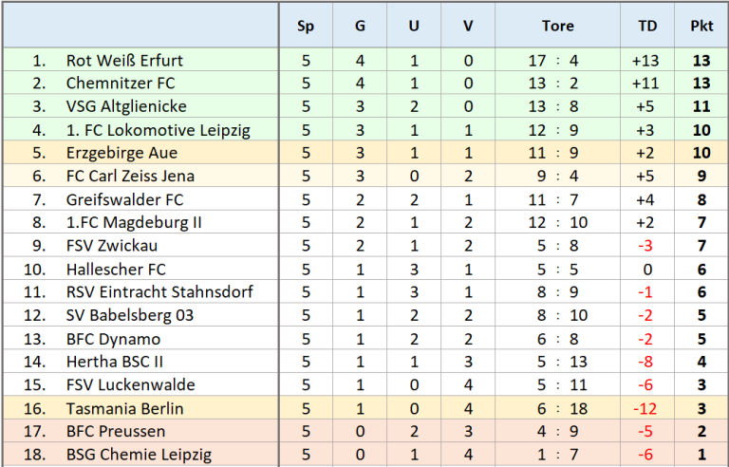Click RSV Eintracht Stahnsdorf entry
729x467 pixels.
click(159, 292)
